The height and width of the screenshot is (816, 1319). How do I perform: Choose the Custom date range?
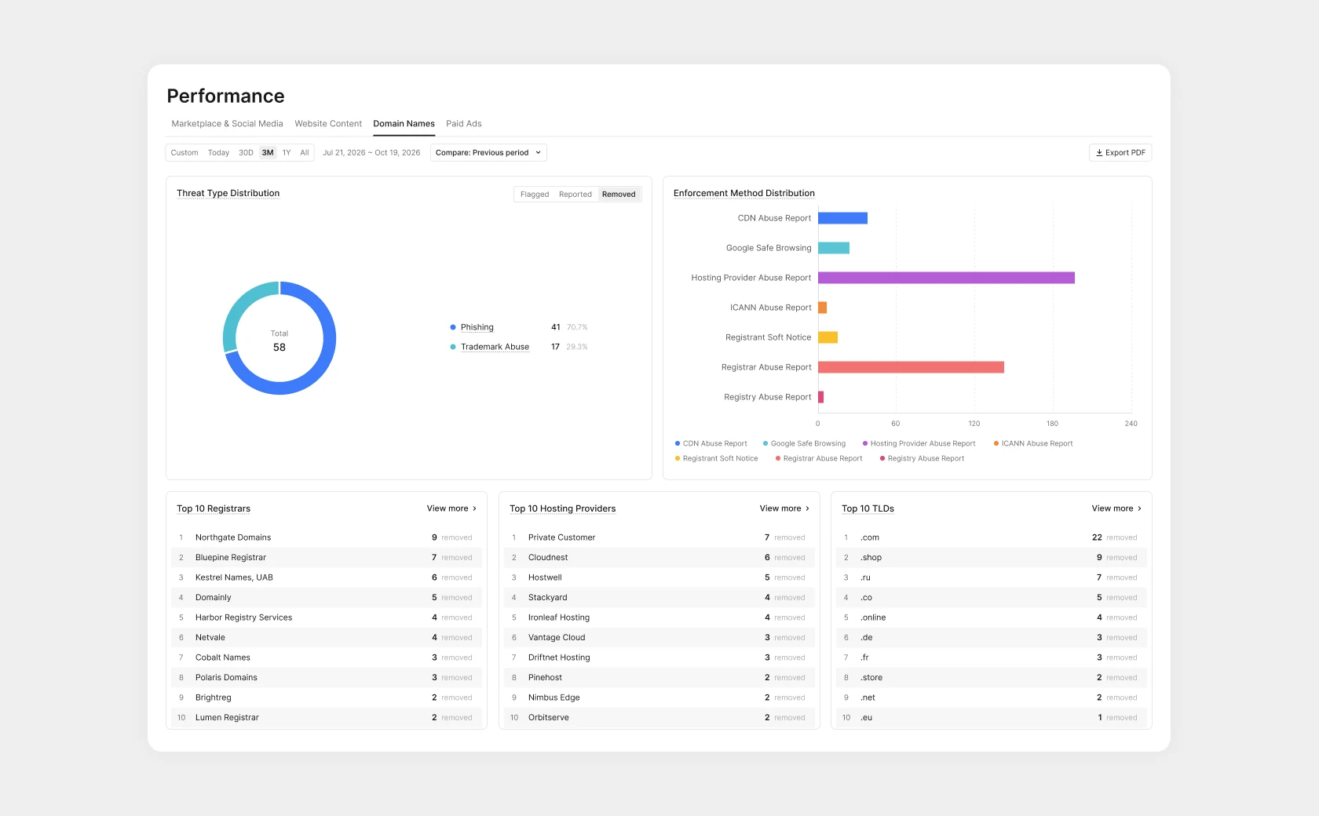coord(185,153)
